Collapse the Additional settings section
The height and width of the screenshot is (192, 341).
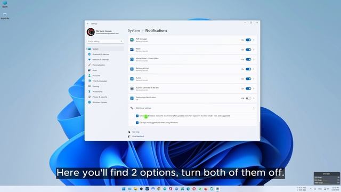254,108
